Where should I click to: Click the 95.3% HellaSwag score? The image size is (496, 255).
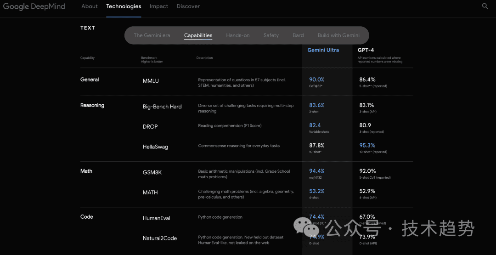[x=367, y=146]
